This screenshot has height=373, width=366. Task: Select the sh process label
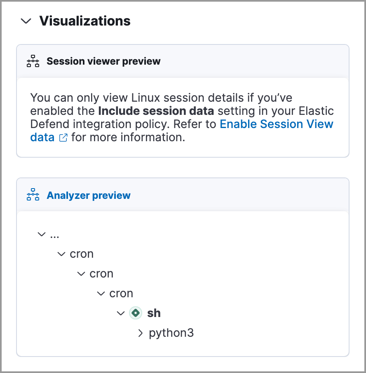click(154, 313)
